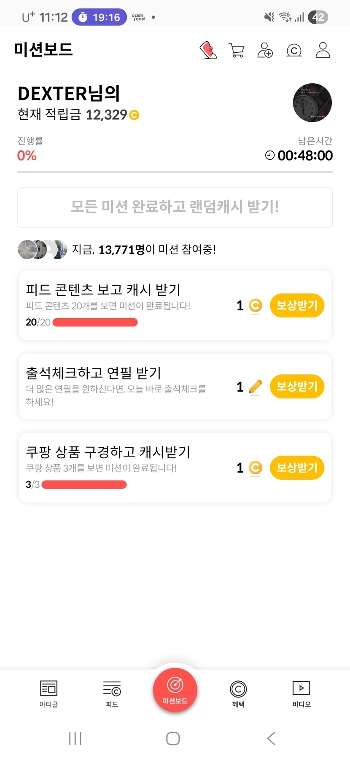The height and width of the screenshot is (758, 350).
Task: Tap the 20/20 feed progress bar
Action: point(95,323)
